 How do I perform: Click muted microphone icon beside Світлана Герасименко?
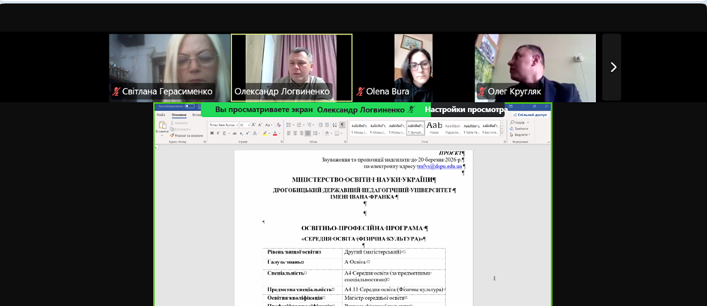(x=115, y=91)
